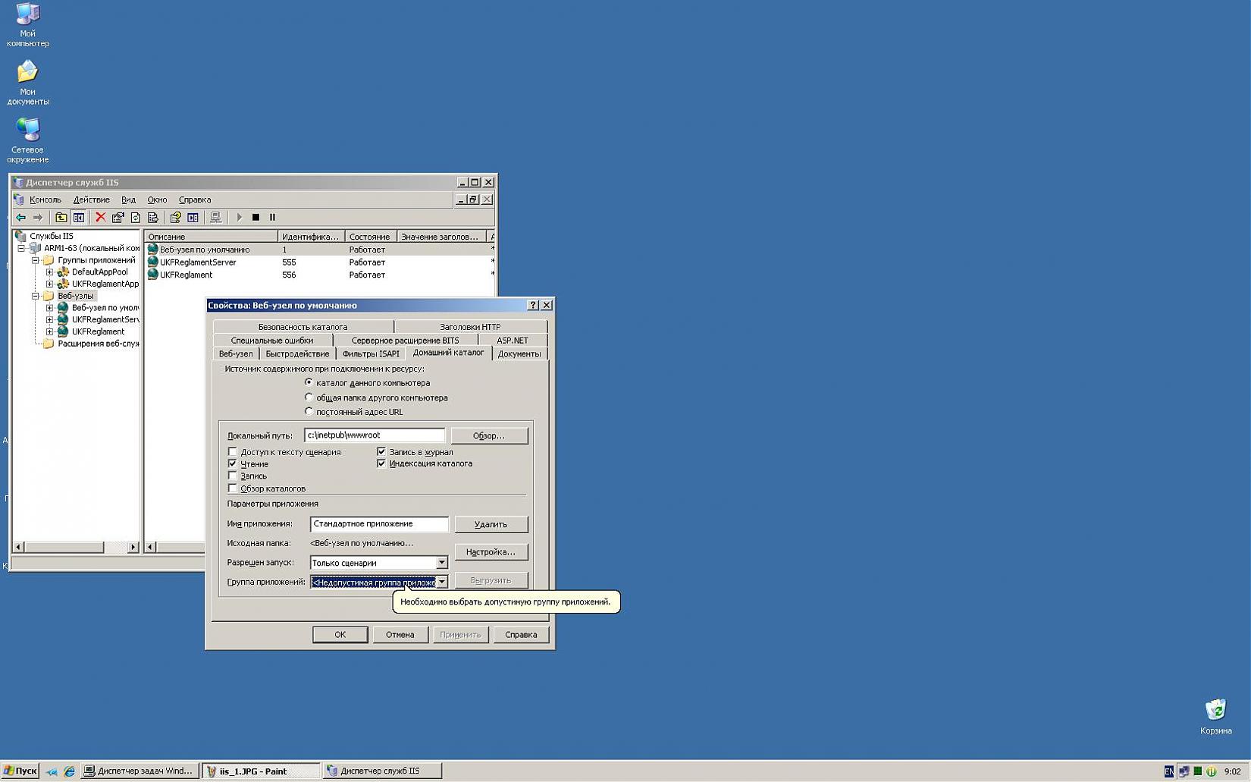Viewport: 1251px width, 782px height.
Task: Click the Обзор... browse button
Action: (x=489, y=435)
